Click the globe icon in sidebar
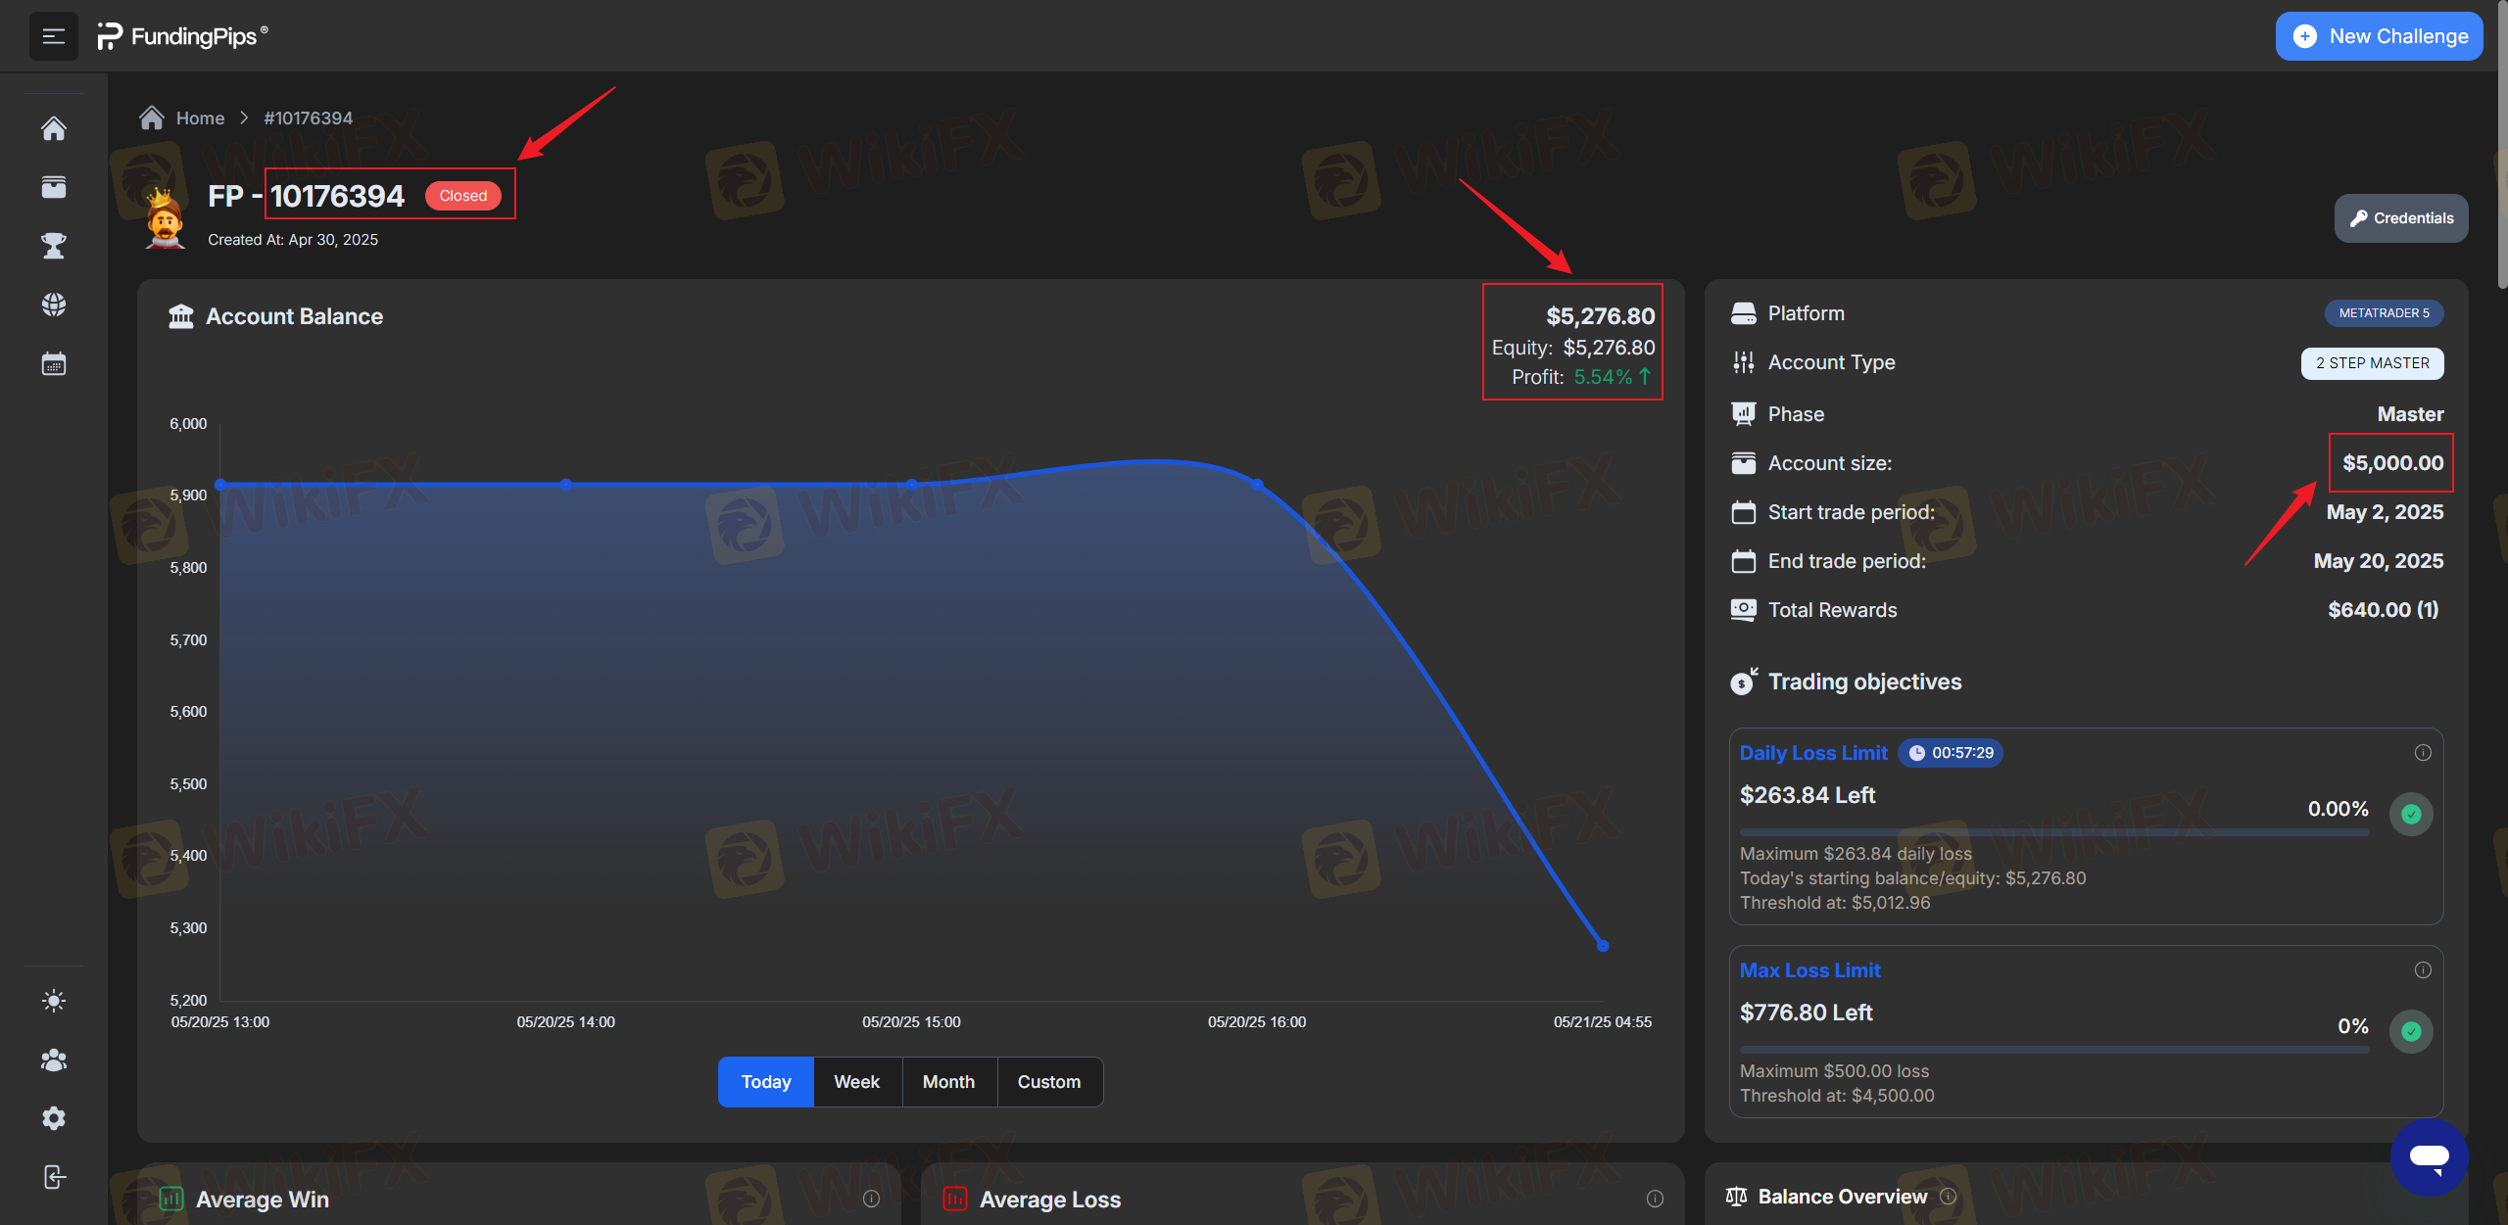Viewport: 2508px width, 1225px height. pyautogui.click(x=54, y=305)
